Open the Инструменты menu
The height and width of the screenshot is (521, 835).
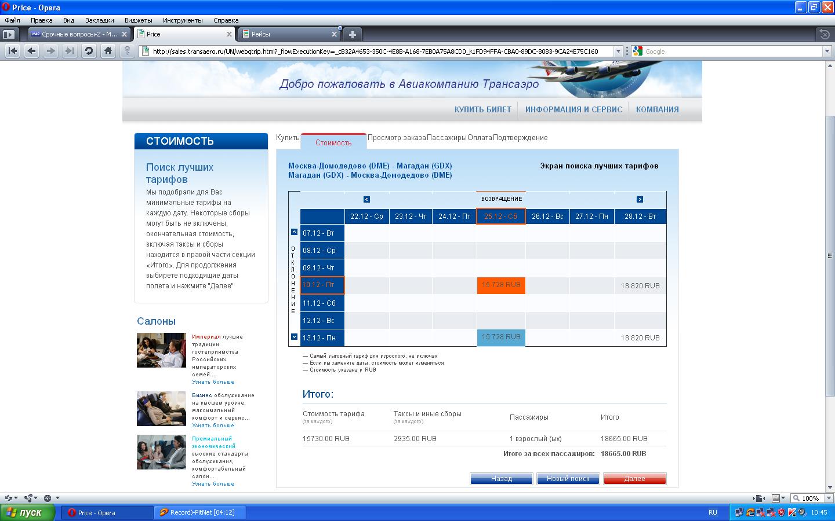coord(183,20)
